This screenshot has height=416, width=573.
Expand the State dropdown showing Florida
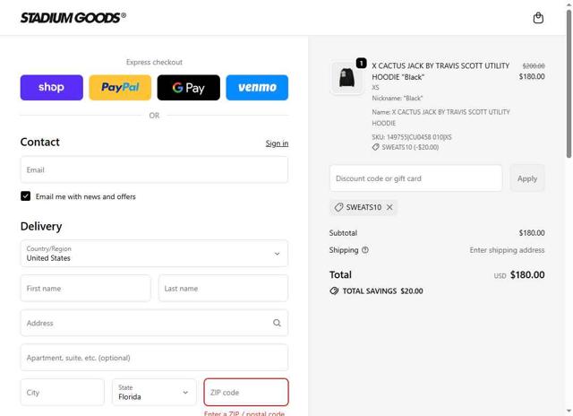click(x=154, y=392)
